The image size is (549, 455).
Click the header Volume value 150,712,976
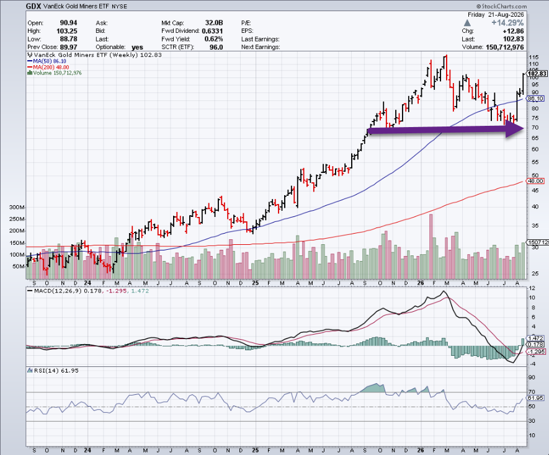click(505, 47)
